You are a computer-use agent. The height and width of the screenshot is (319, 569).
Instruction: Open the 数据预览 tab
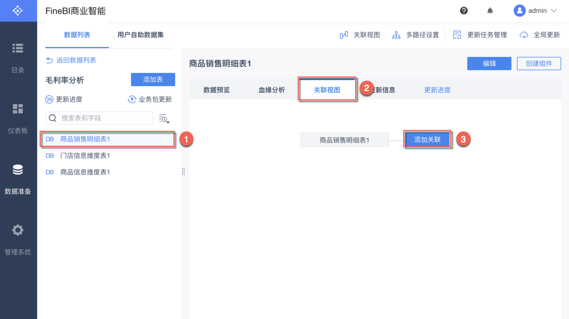(217, 90)
